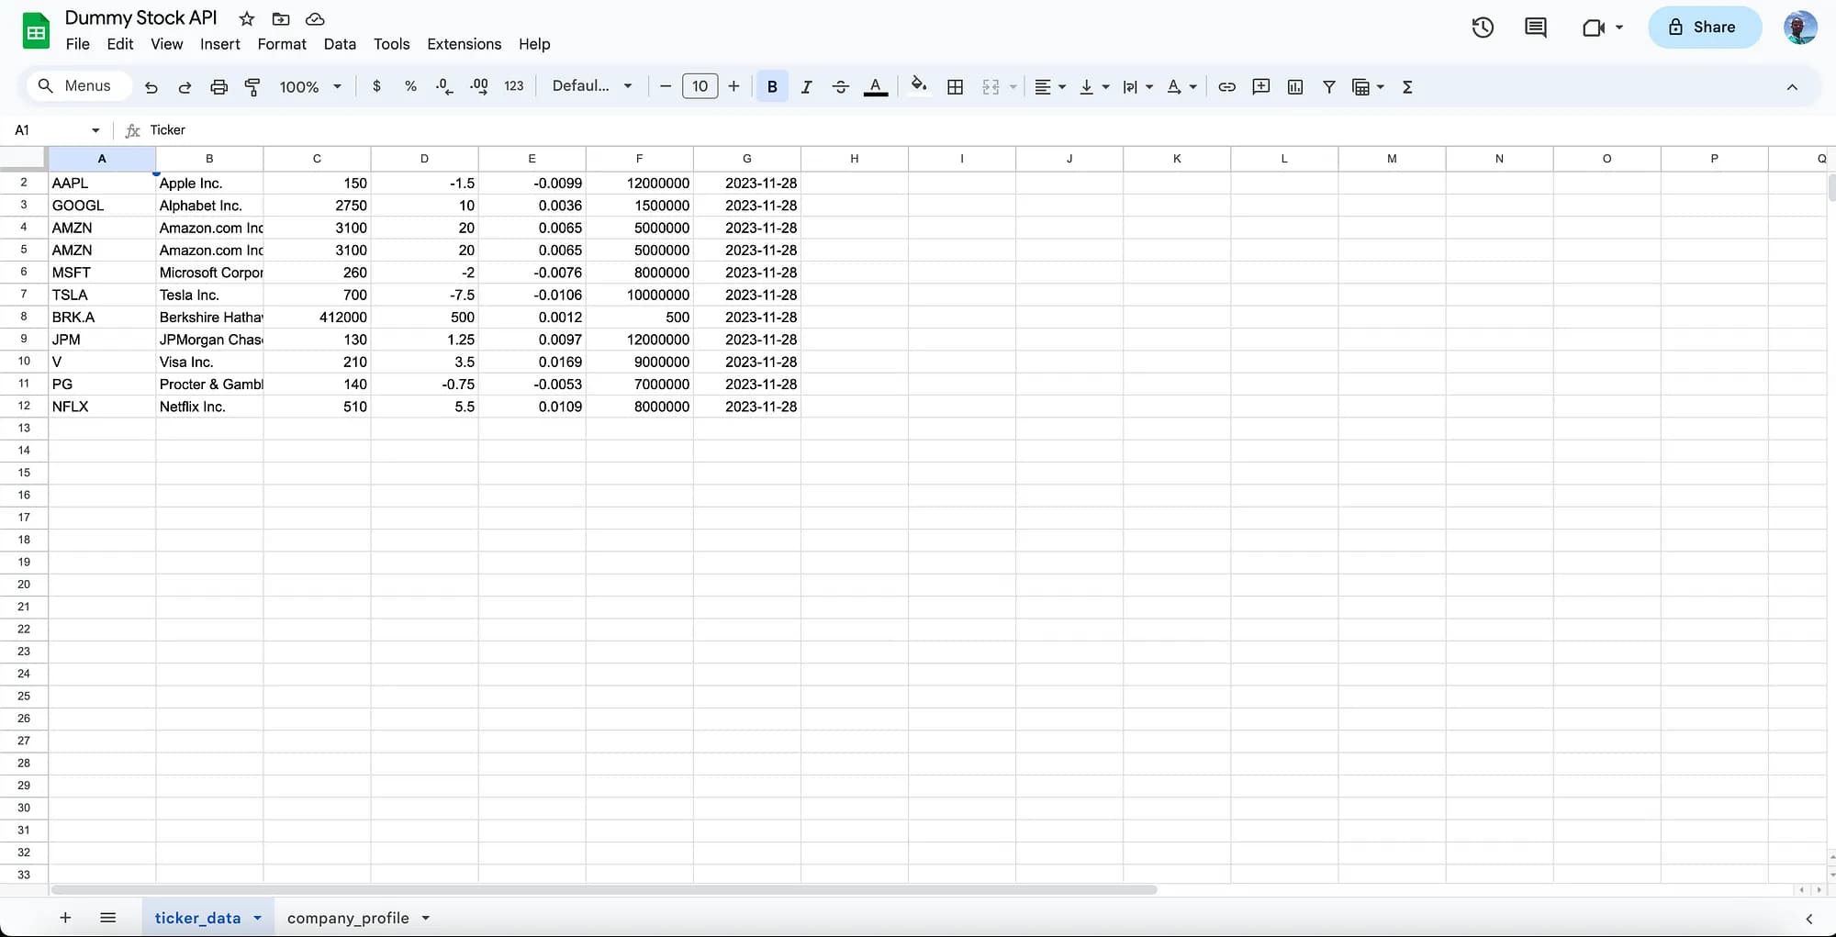Click the Redo arrow icon

(x=185, y=87)
